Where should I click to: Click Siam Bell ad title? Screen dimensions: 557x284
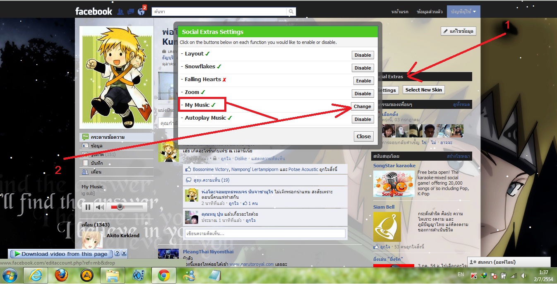(384, 207)
